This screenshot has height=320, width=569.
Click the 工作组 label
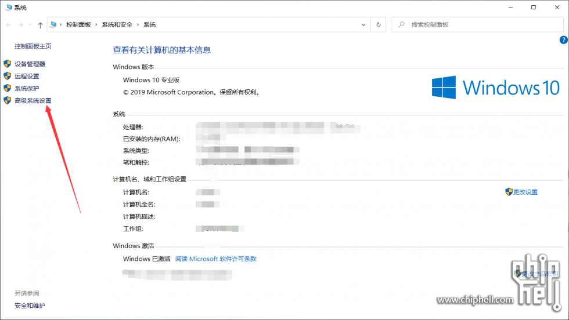coord(133,228)
